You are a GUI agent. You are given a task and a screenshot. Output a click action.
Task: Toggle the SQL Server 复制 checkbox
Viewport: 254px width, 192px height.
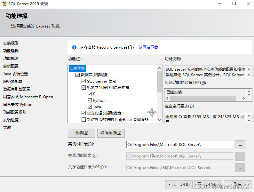click(83, 81)
